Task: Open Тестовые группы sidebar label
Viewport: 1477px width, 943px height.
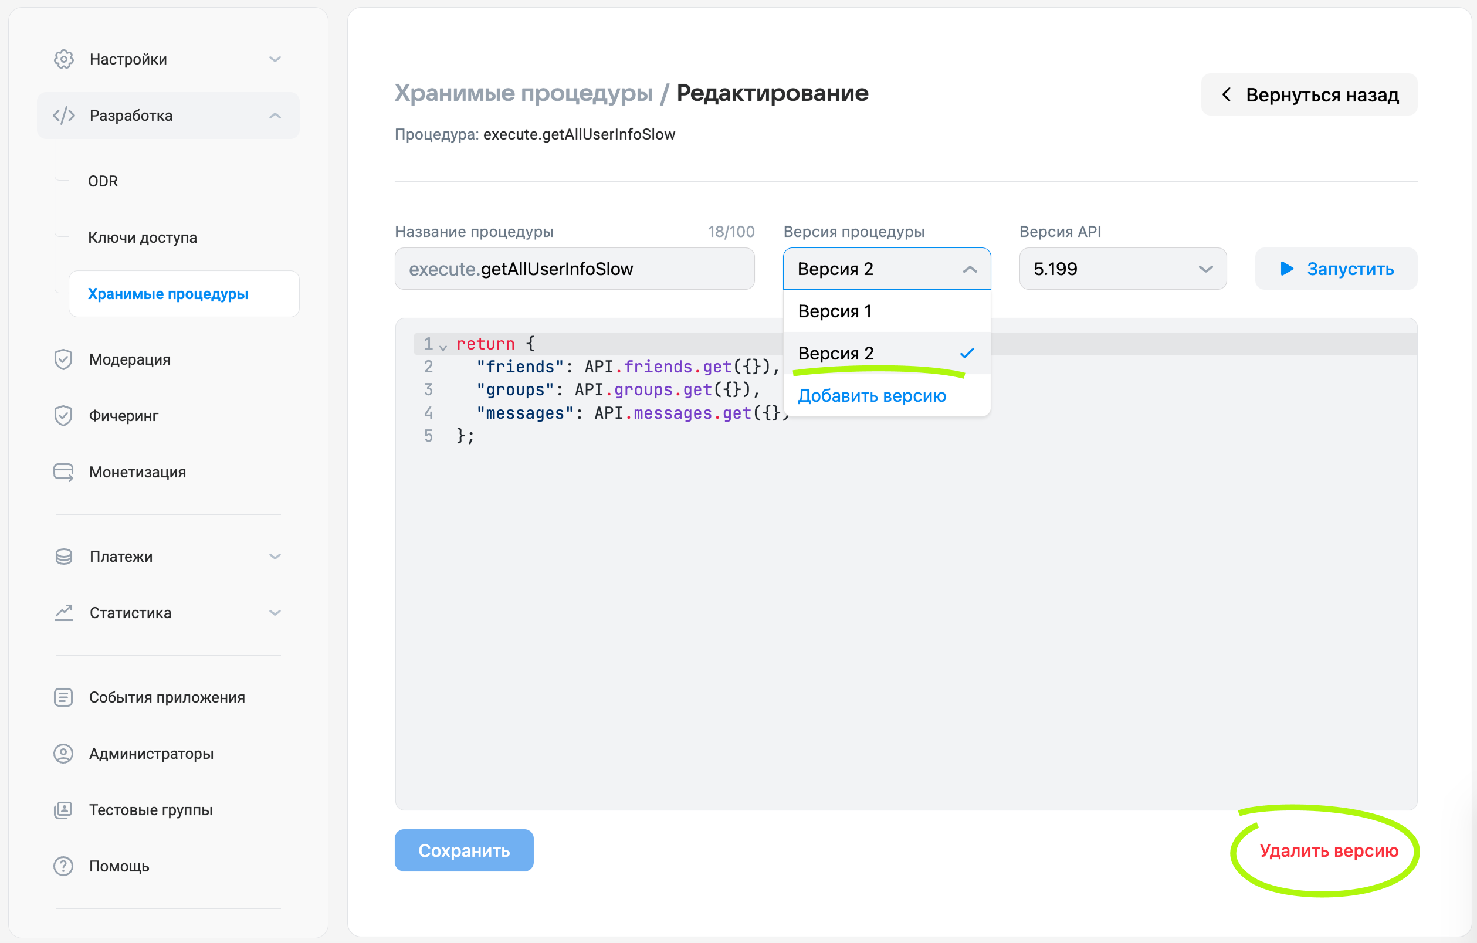Action: [x=151, y=810]
